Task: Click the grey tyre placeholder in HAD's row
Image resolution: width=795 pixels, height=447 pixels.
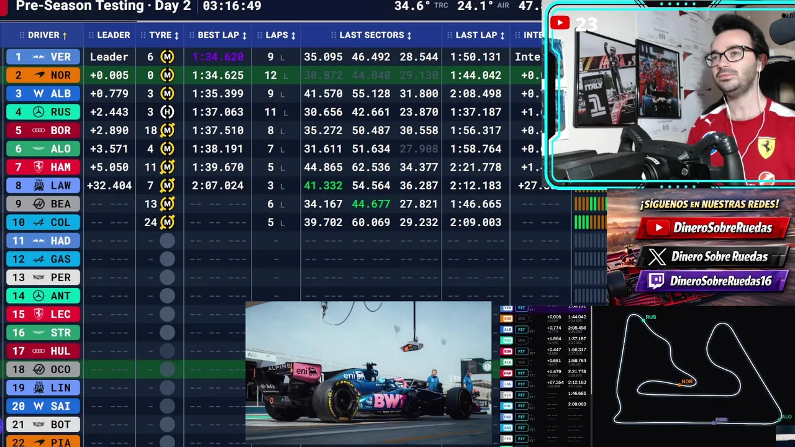Action: click(167, 241)
